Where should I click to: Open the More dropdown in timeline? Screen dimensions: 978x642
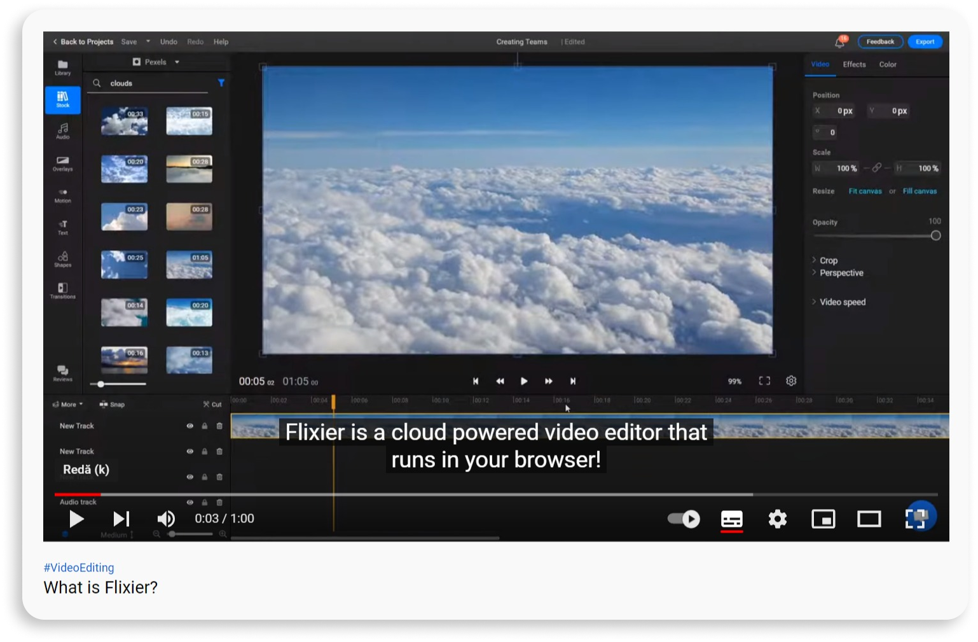click(68, 405)
